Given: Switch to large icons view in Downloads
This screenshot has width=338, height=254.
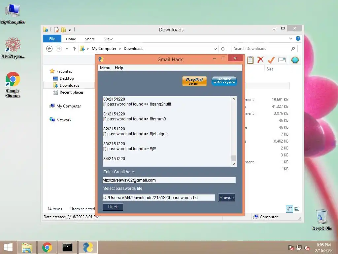Looking at the screenshot, I should (x=297, y=209).
